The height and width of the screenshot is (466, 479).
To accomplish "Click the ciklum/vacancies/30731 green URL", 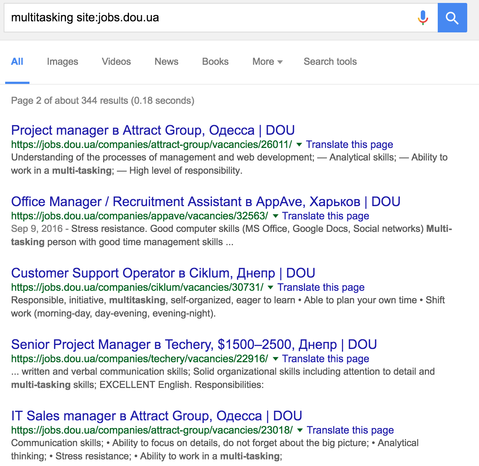I will coord(137,287).
